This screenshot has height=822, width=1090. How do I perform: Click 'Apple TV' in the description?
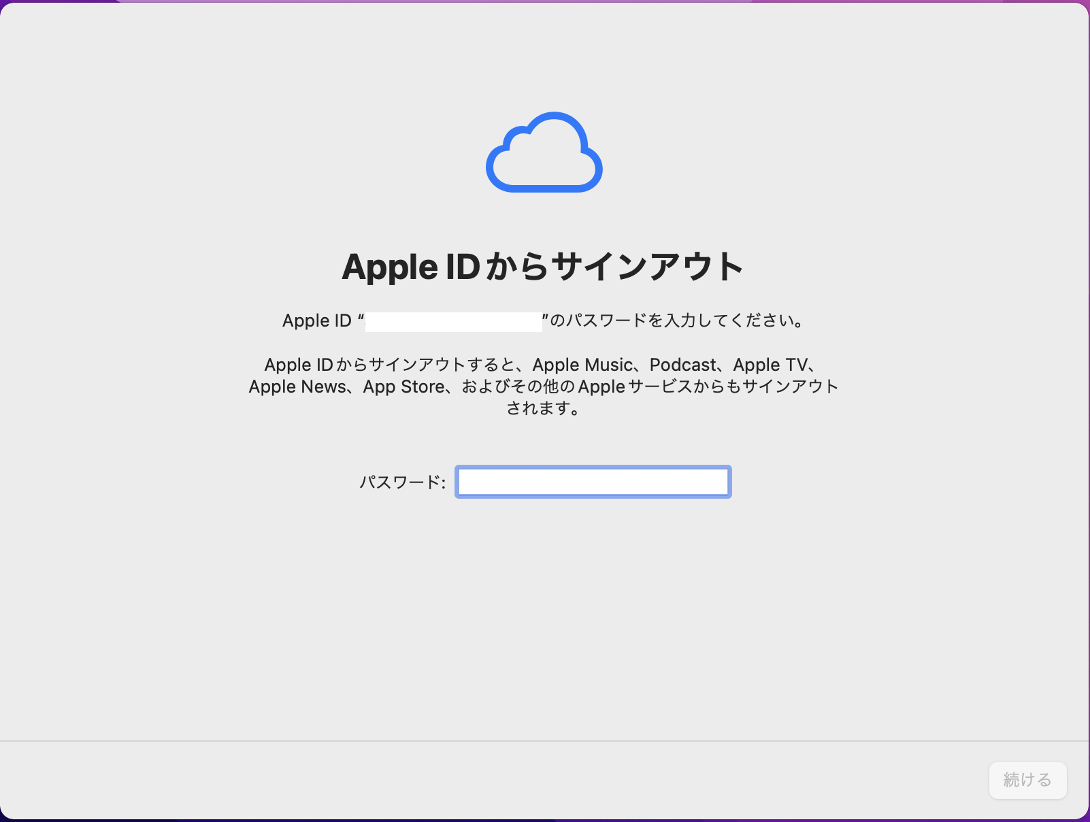[770, 365]
